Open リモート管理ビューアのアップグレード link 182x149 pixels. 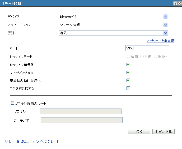point(32,141)
